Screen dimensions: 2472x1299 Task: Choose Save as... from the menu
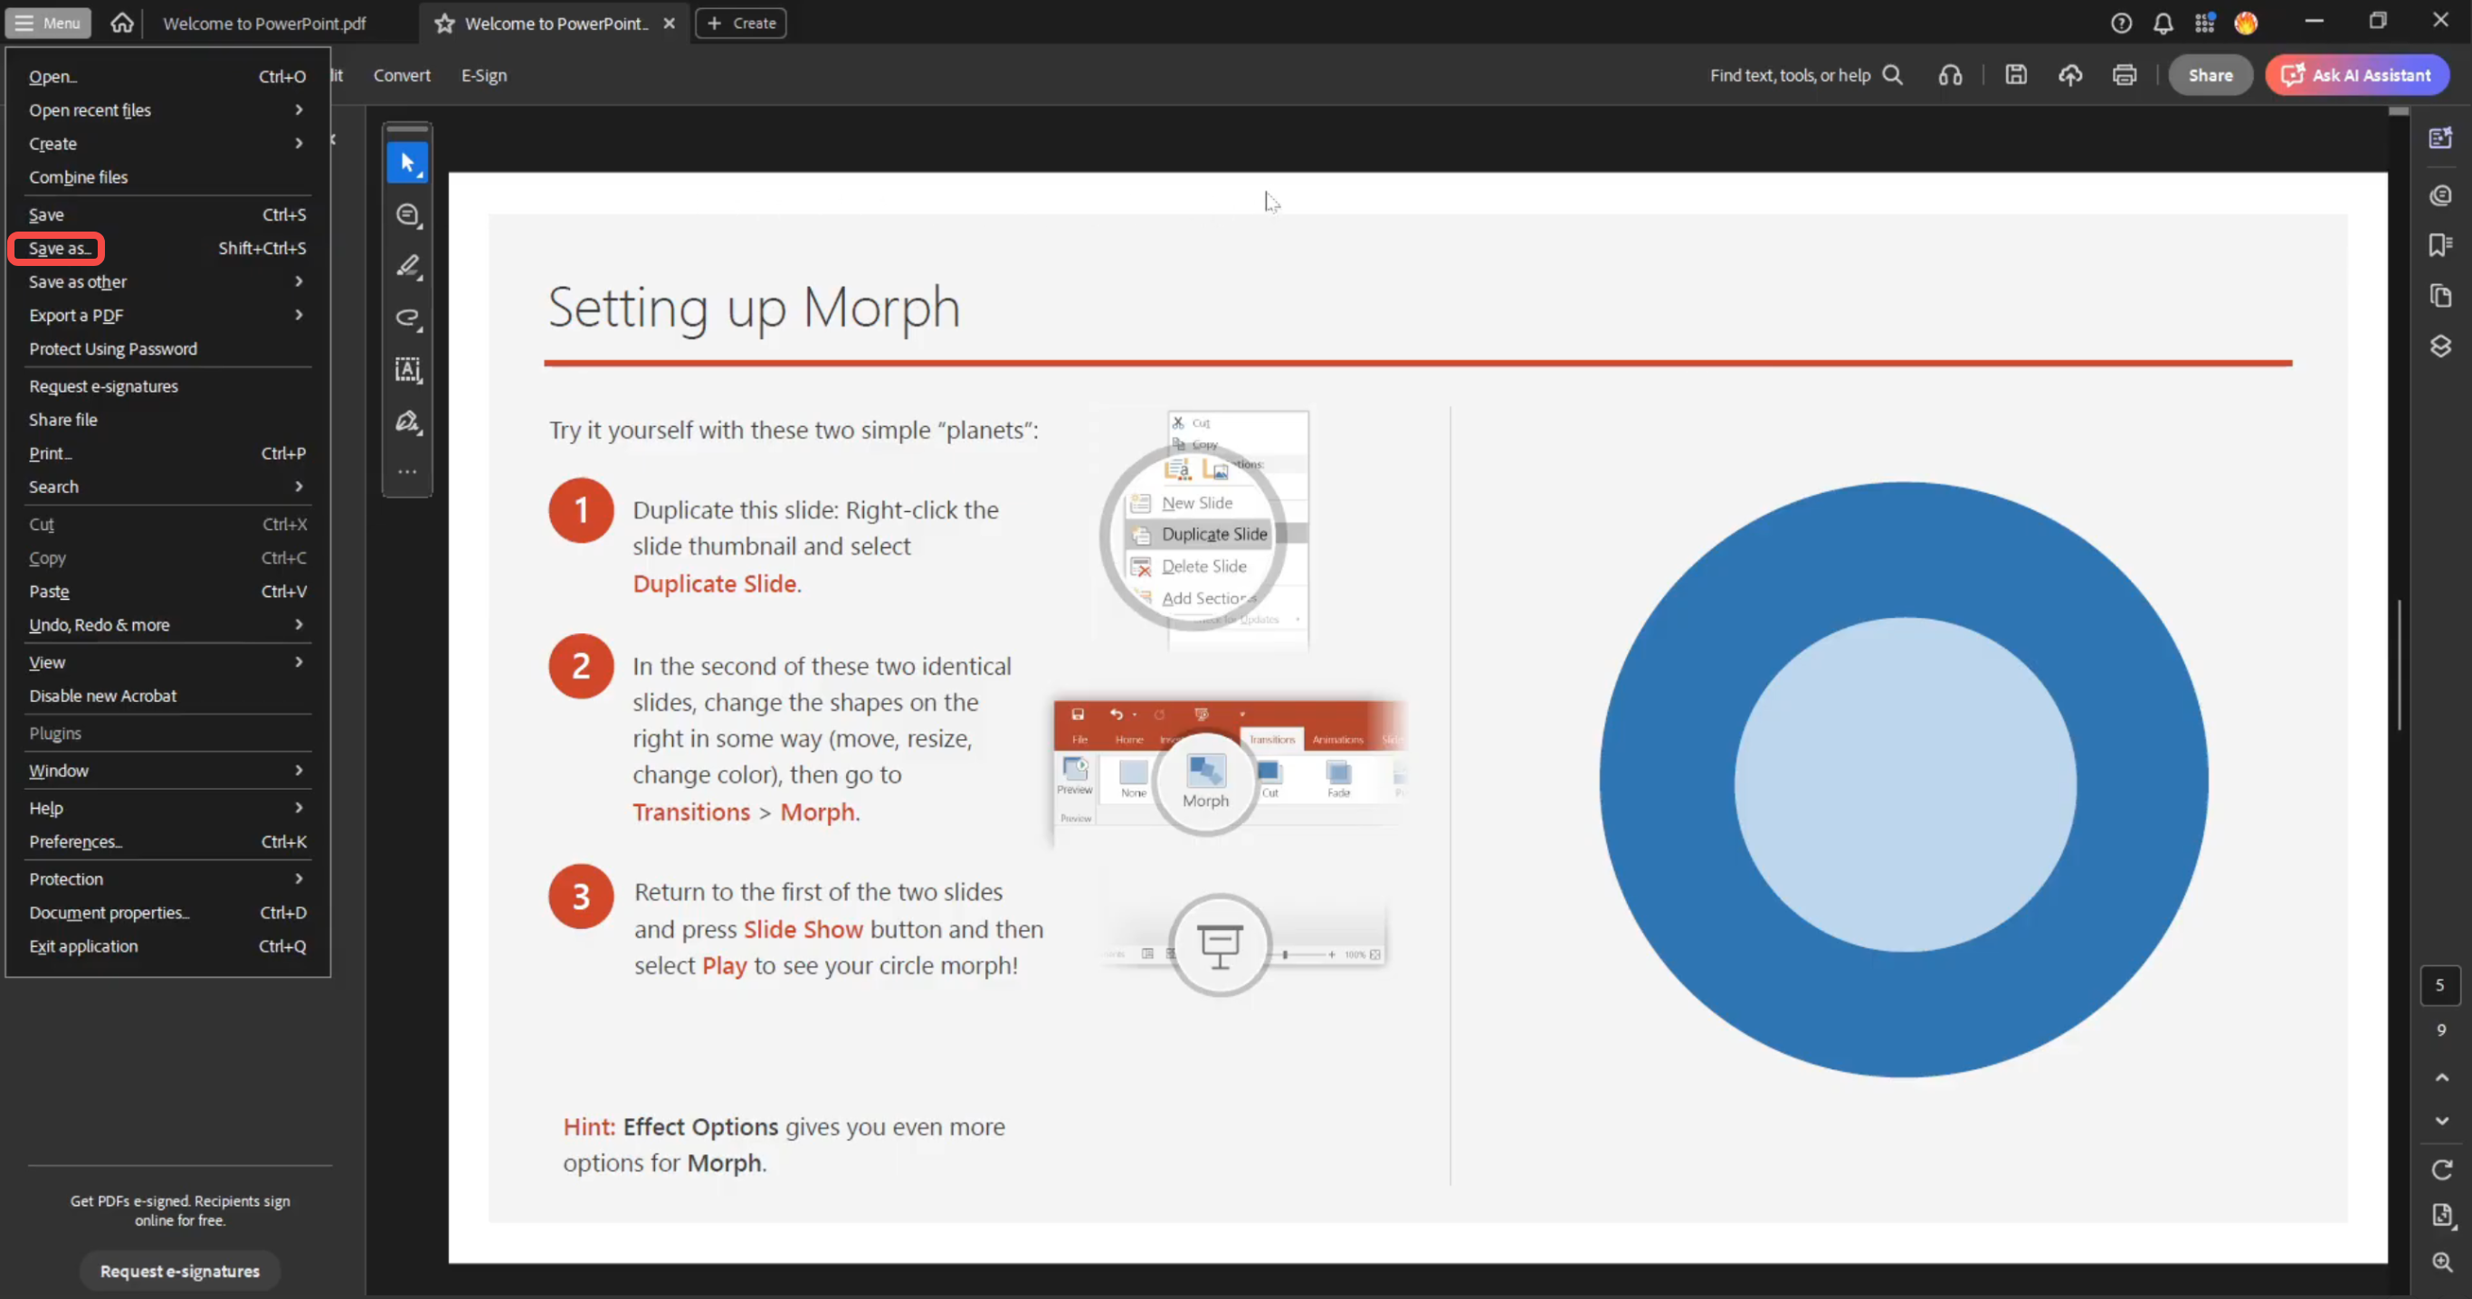click(167, 249)
